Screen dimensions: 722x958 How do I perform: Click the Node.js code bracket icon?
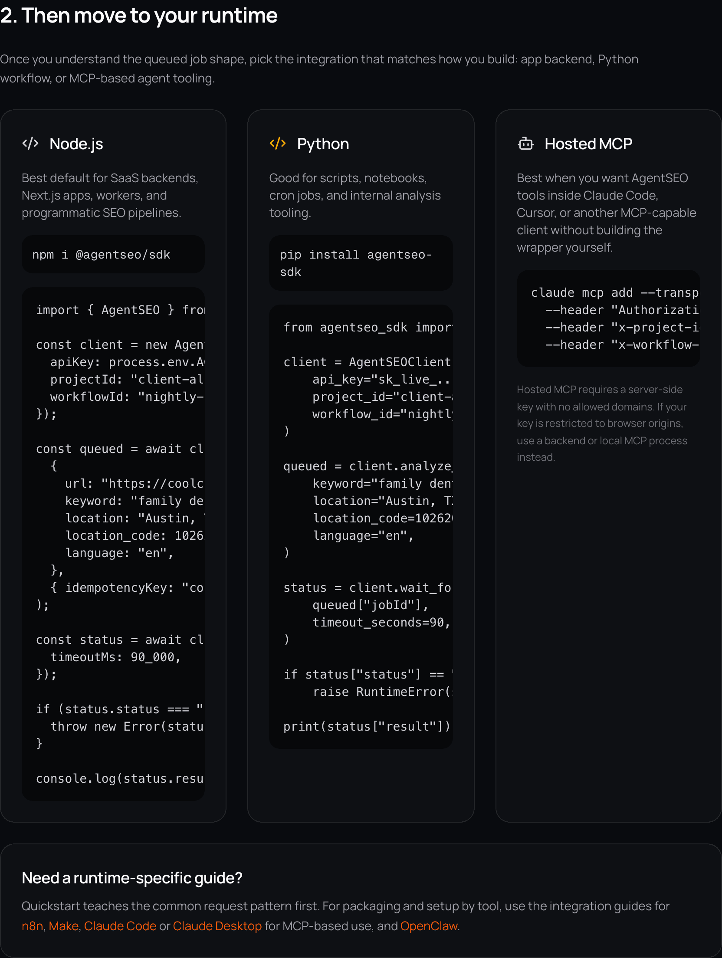point(30,143)
